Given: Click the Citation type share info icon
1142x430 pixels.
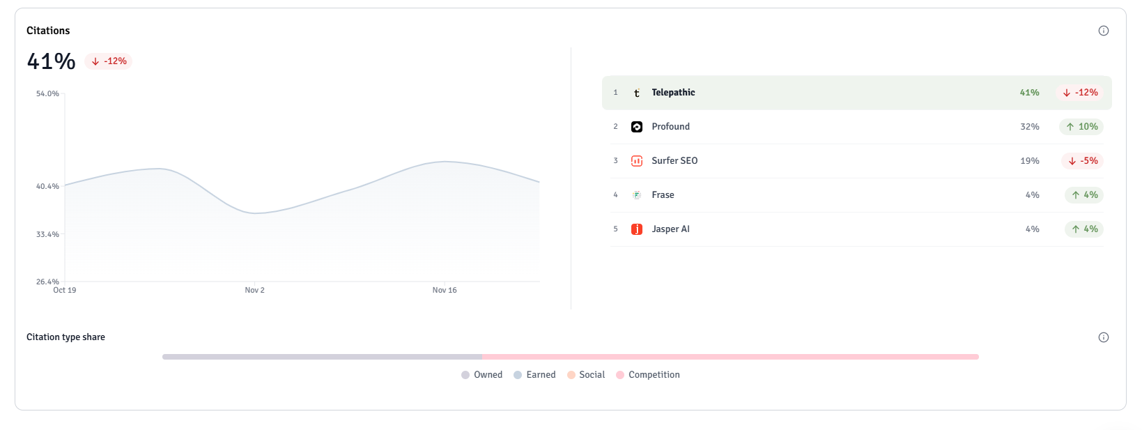Looking at the screenshot, I should [1103, 337].
